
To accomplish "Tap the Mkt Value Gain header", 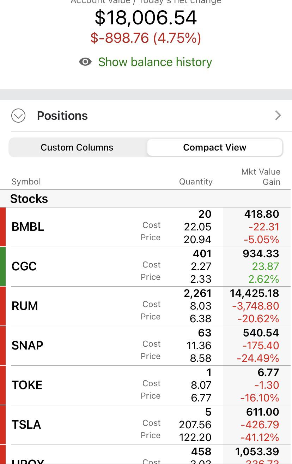I will [x=261, y=177].
